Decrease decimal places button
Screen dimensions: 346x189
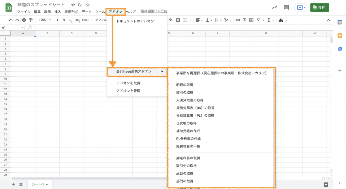70,20
